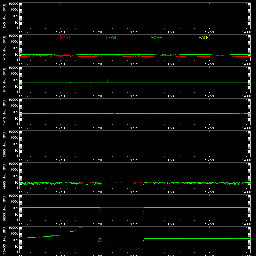The height and width of the screenshot is (256, 256).
Task: Click the yellow PALE station label
Action: coord(204,37)
